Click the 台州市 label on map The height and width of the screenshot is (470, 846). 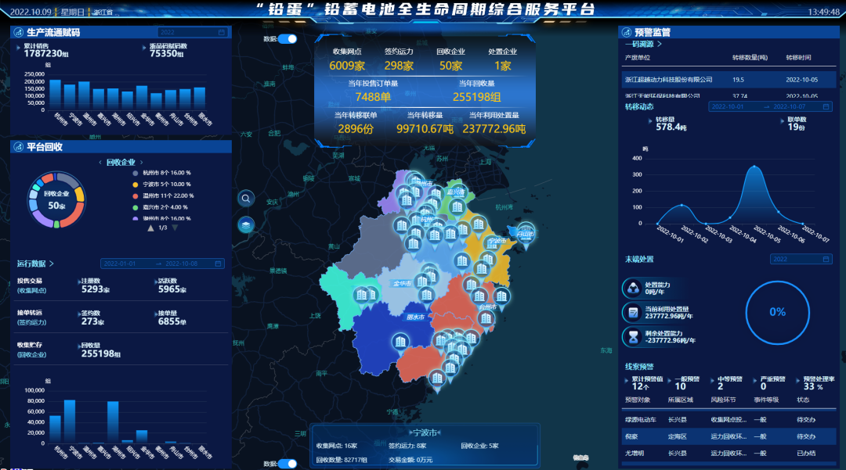click(488, 307)
